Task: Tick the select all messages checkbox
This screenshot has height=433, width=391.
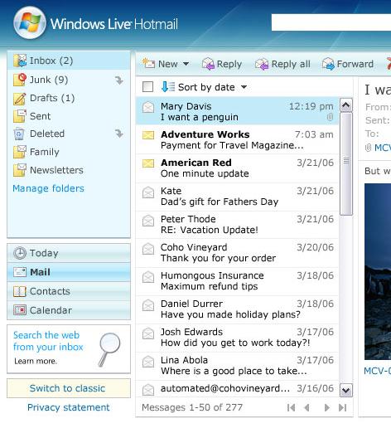Action: click(x=147, y=86)
